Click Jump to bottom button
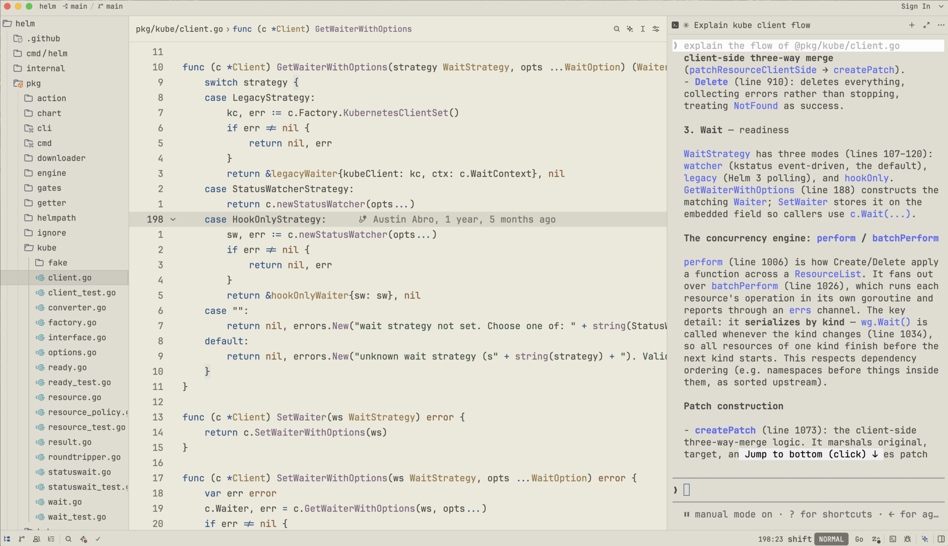Image resolution: width=948 pixels, height=546 pixels. tap(811, 454)
